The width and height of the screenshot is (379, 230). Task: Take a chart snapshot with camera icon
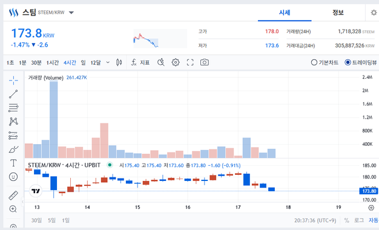coord(205,62)
